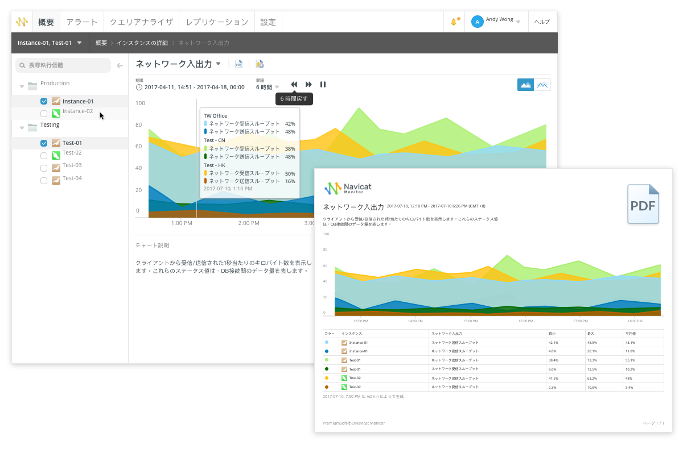Open the ネットワーク入出力 chart title dropdown
Viewport: 683px width, 449px height.
tap(178, 64)
